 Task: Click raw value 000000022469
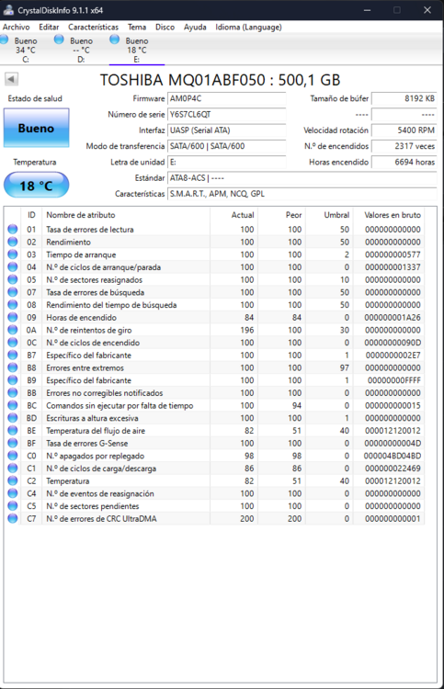(393, 469)
